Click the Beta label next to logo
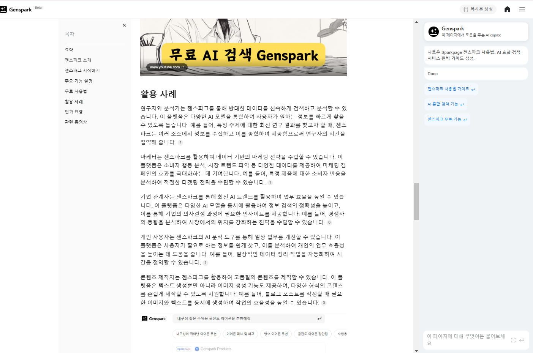Screen dimensions: 533x353 (38, 8)
